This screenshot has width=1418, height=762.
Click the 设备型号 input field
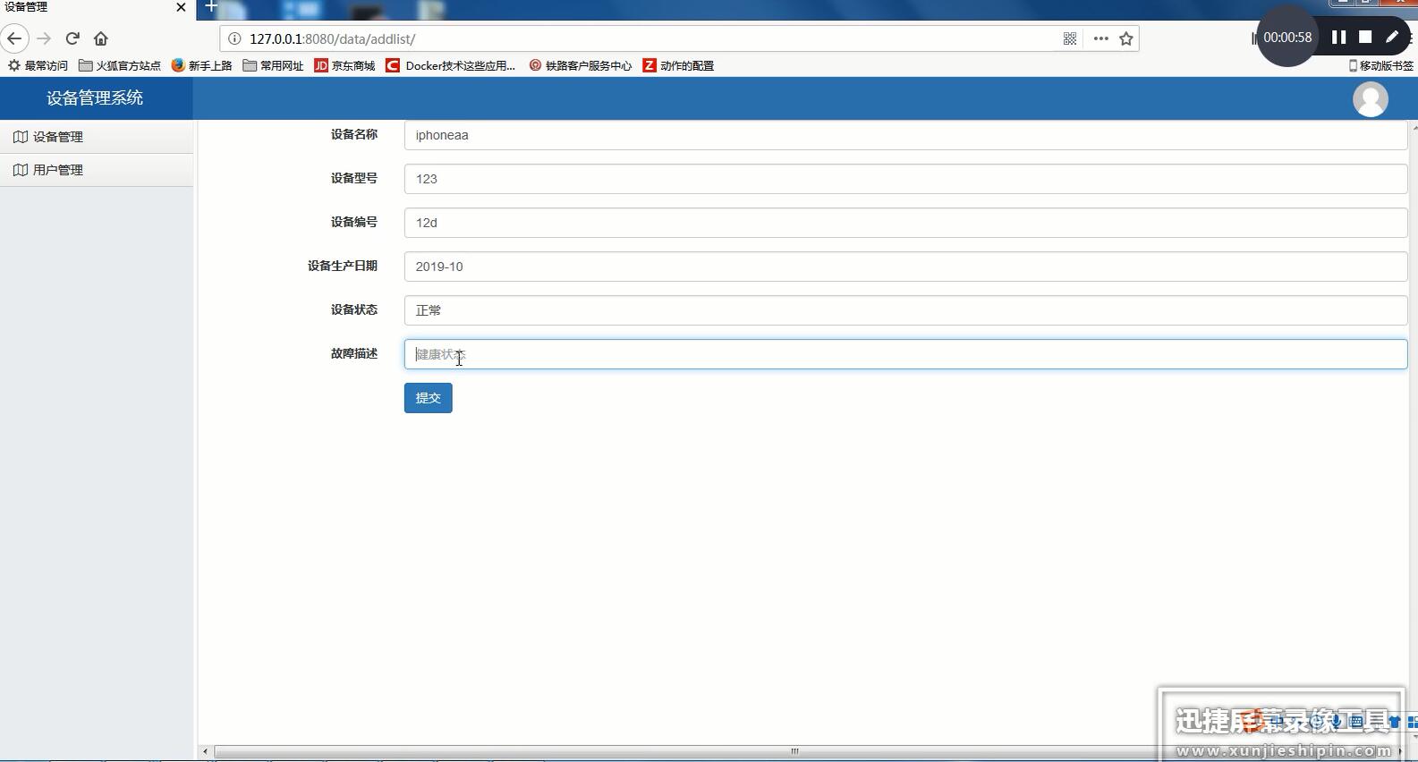[905, 179]
